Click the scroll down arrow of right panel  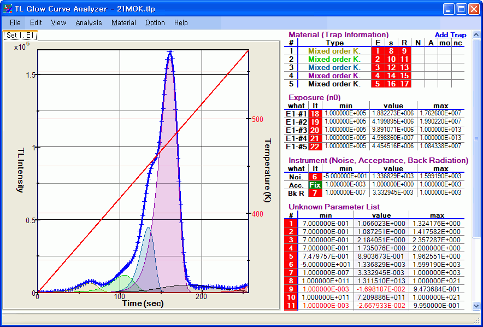coord(475,306)
